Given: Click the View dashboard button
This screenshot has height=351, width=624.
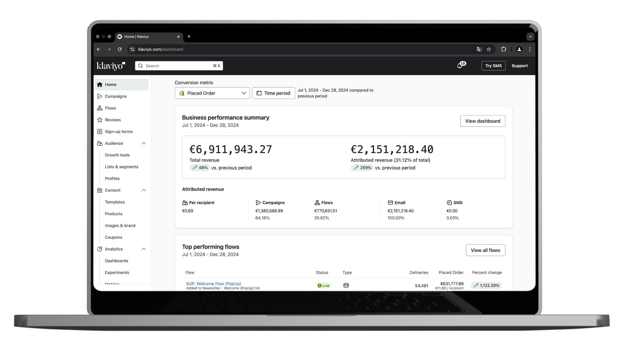Looking at the screenshot, I should pos(483,121).
